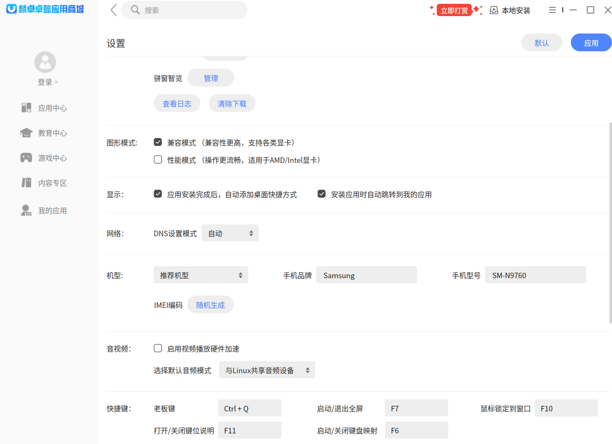Select 我的应用 menu label
This screenshot has height=444, width=612.
tap(53, 211)
